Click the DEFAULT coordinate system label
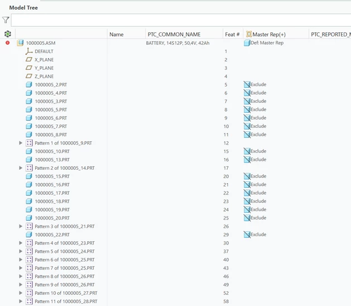 tap(44, 51)
